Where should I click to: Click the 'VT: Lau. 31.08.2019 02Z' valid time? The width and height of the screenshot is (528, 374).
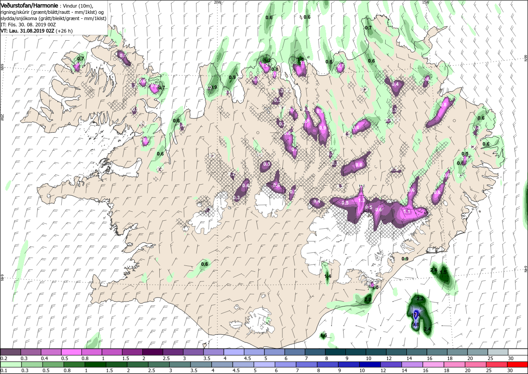tap(27, 30)
